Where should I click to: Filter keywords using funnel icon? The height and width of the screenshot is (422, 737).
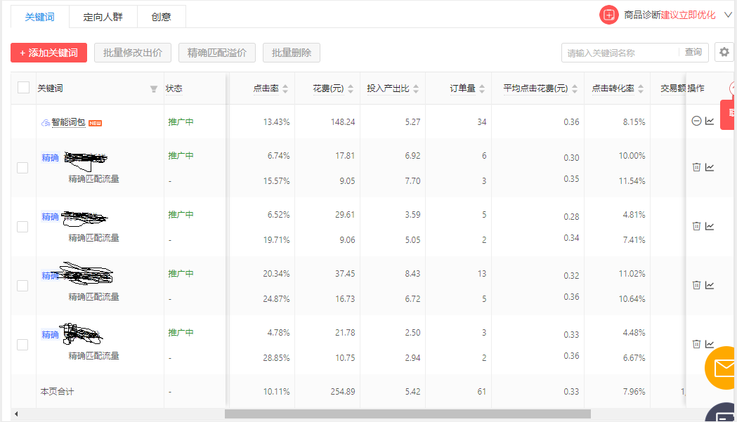click(x=154, y=88)
